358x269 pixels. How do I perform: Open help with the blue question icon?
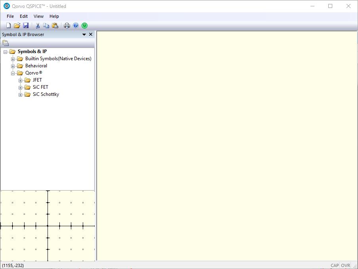76,26
